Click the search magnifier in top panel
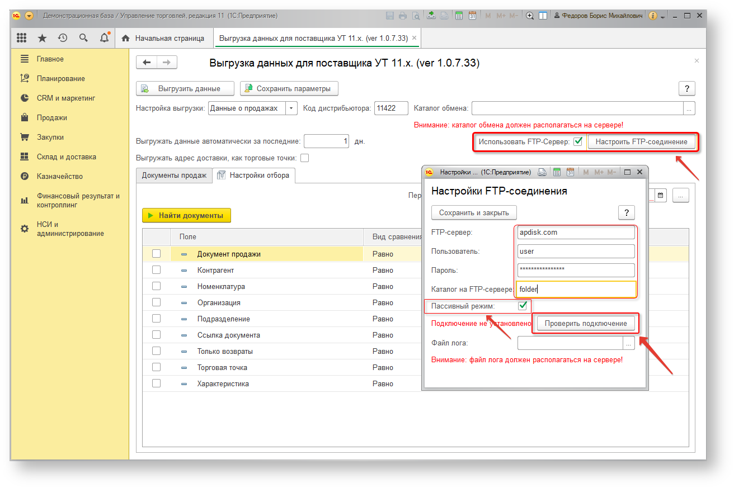 [83, 38]
